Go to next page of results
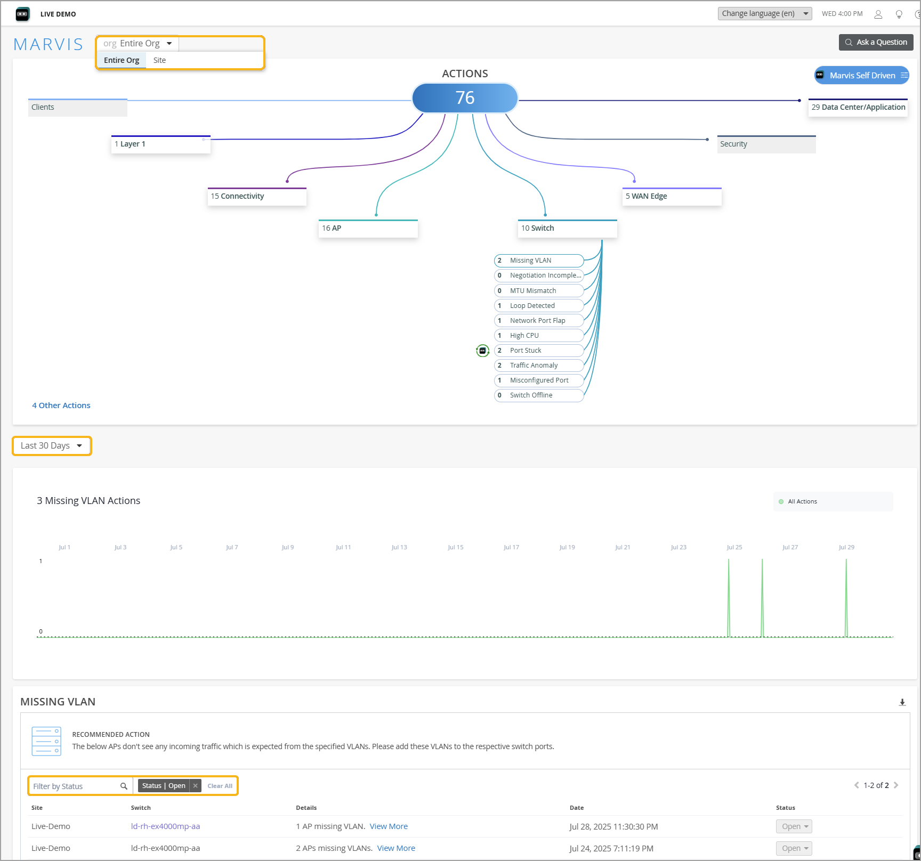The image size is (921, 861). coord(896,785)
